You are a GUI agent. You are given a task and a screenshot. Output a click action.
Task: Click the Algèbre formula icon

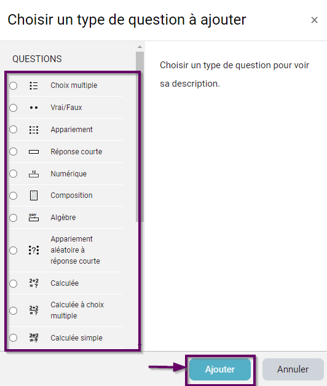click(x=34, y=218)
